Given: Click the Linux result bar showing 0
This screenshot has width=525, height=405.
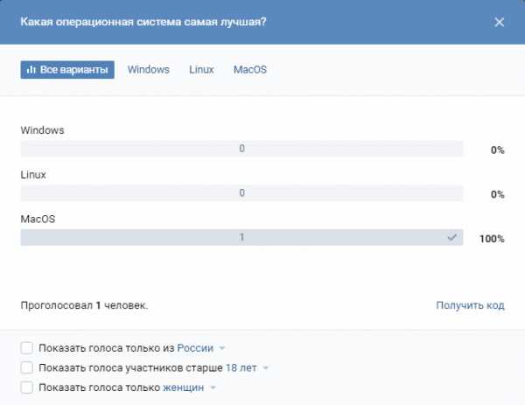Looking at the screenshot, I should pyautogui.click(x=241, y=193).
